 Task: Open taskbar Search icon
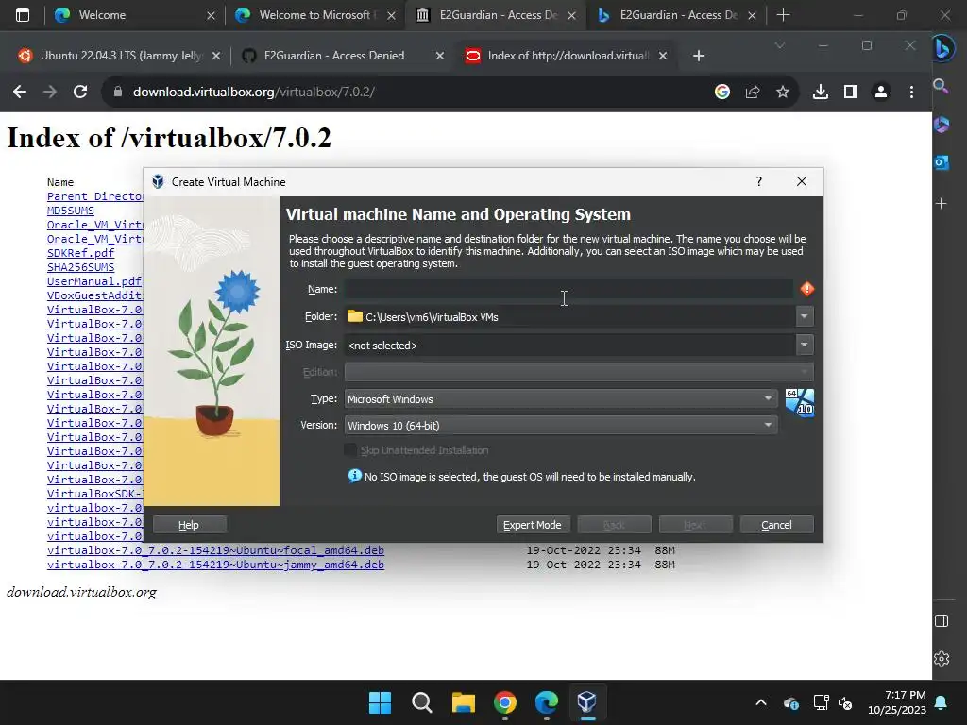coord(422,702)
